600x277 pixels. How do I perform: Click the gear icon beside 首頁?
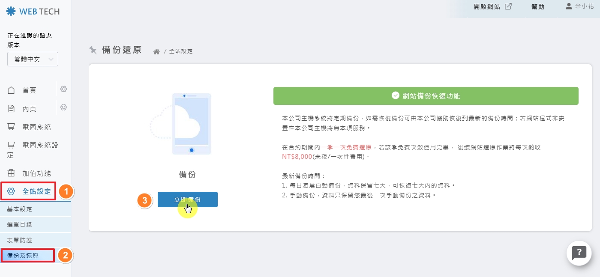click(63, 89)
